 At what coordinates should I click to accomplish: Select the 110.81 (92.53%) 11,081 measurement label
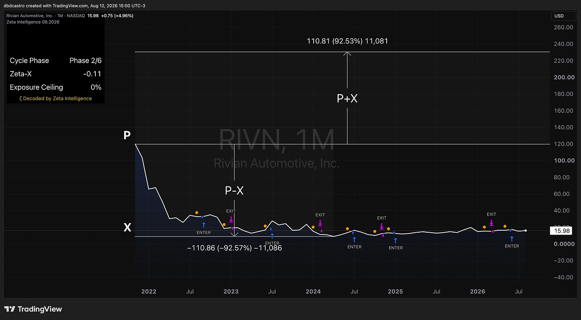(x=347, y=41)
